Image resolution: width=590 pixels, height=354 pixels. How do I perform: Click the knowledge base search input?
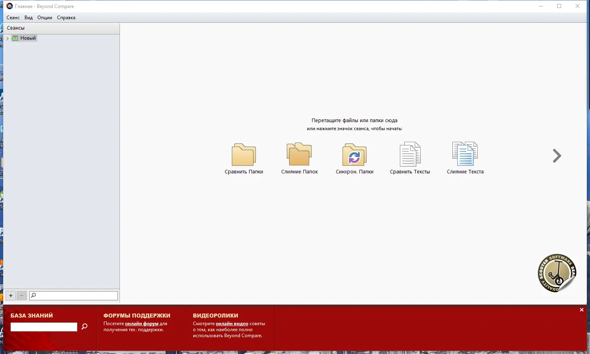point(44,327)
